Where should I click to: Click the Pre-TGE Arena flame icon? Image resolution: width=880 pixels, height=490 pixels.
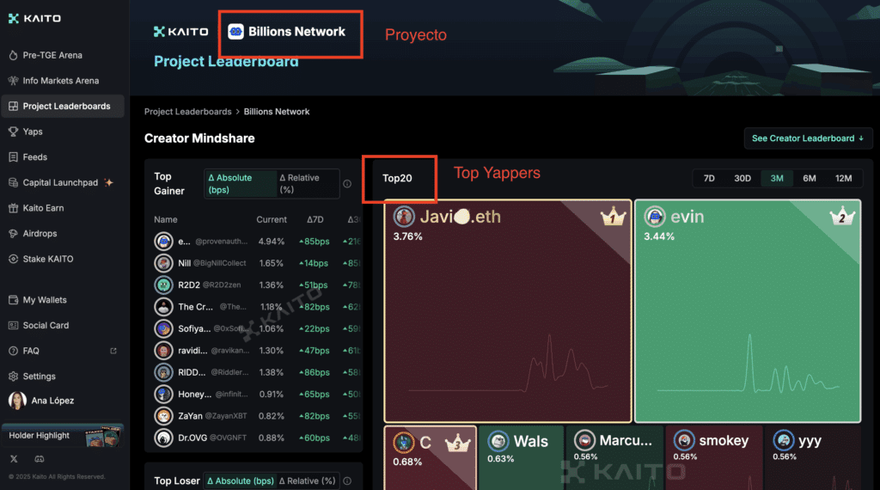click(x=14, y=55)
